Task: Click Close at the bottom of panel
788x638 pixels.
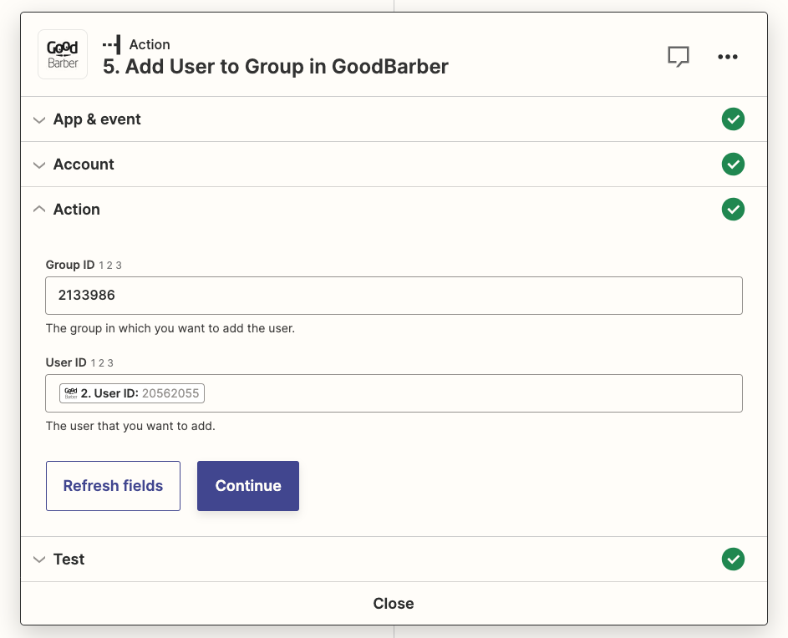Action: click(394, 603)
